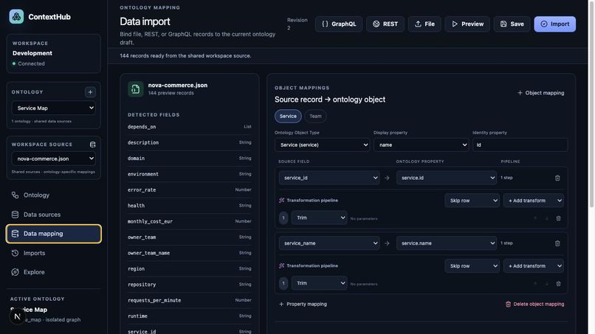595x334 pixels.
Task: Open Trim transform dropdown under service_id
Action: (x=319, y=218)
